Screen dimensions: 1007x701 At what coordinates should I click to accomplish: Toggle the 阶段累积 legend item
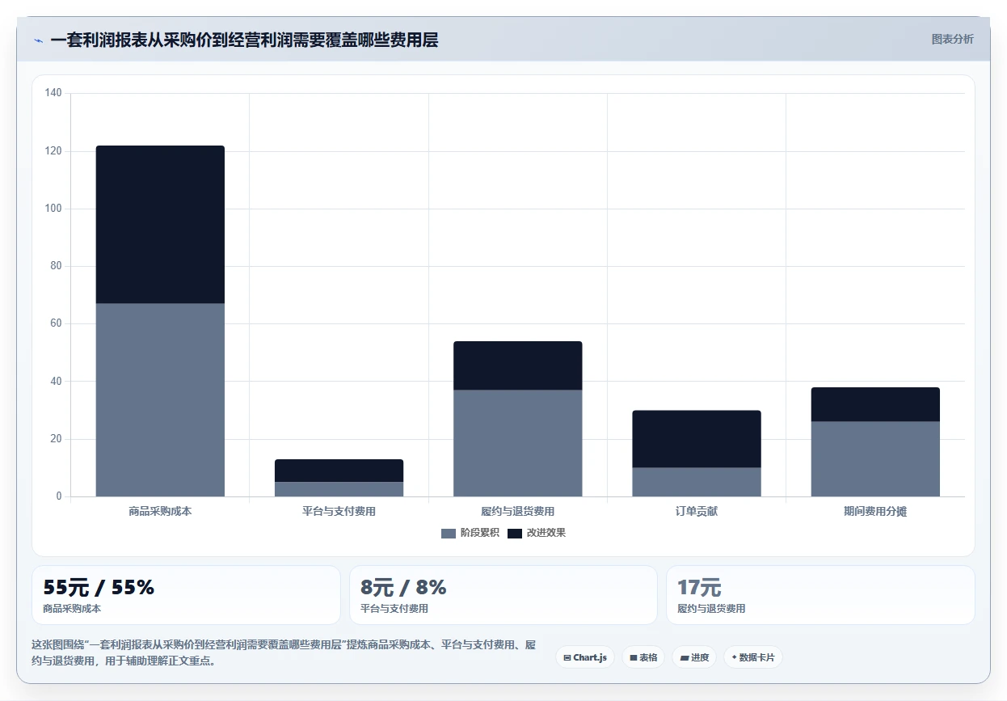pos(470,533)
